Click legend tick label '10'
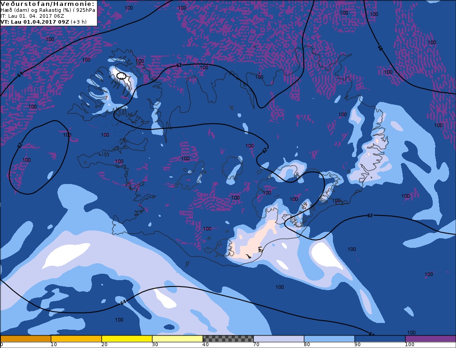The height and width of the screenshot is (348, 456). point(54,345)
